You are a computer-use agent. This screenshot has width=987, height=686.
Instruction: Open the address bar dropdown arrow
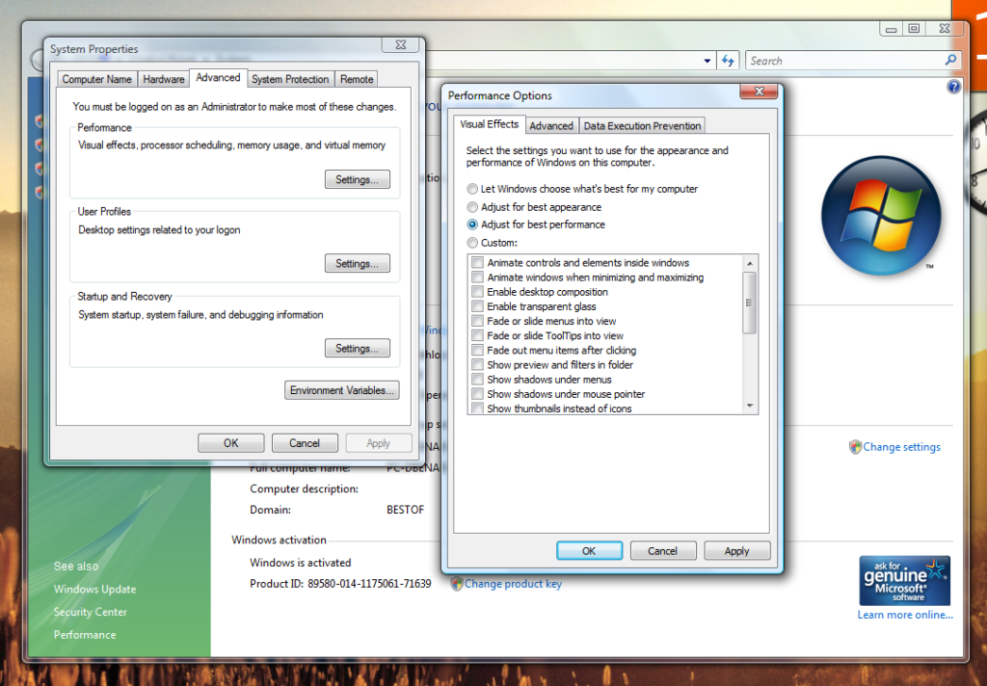pos(707,61)
